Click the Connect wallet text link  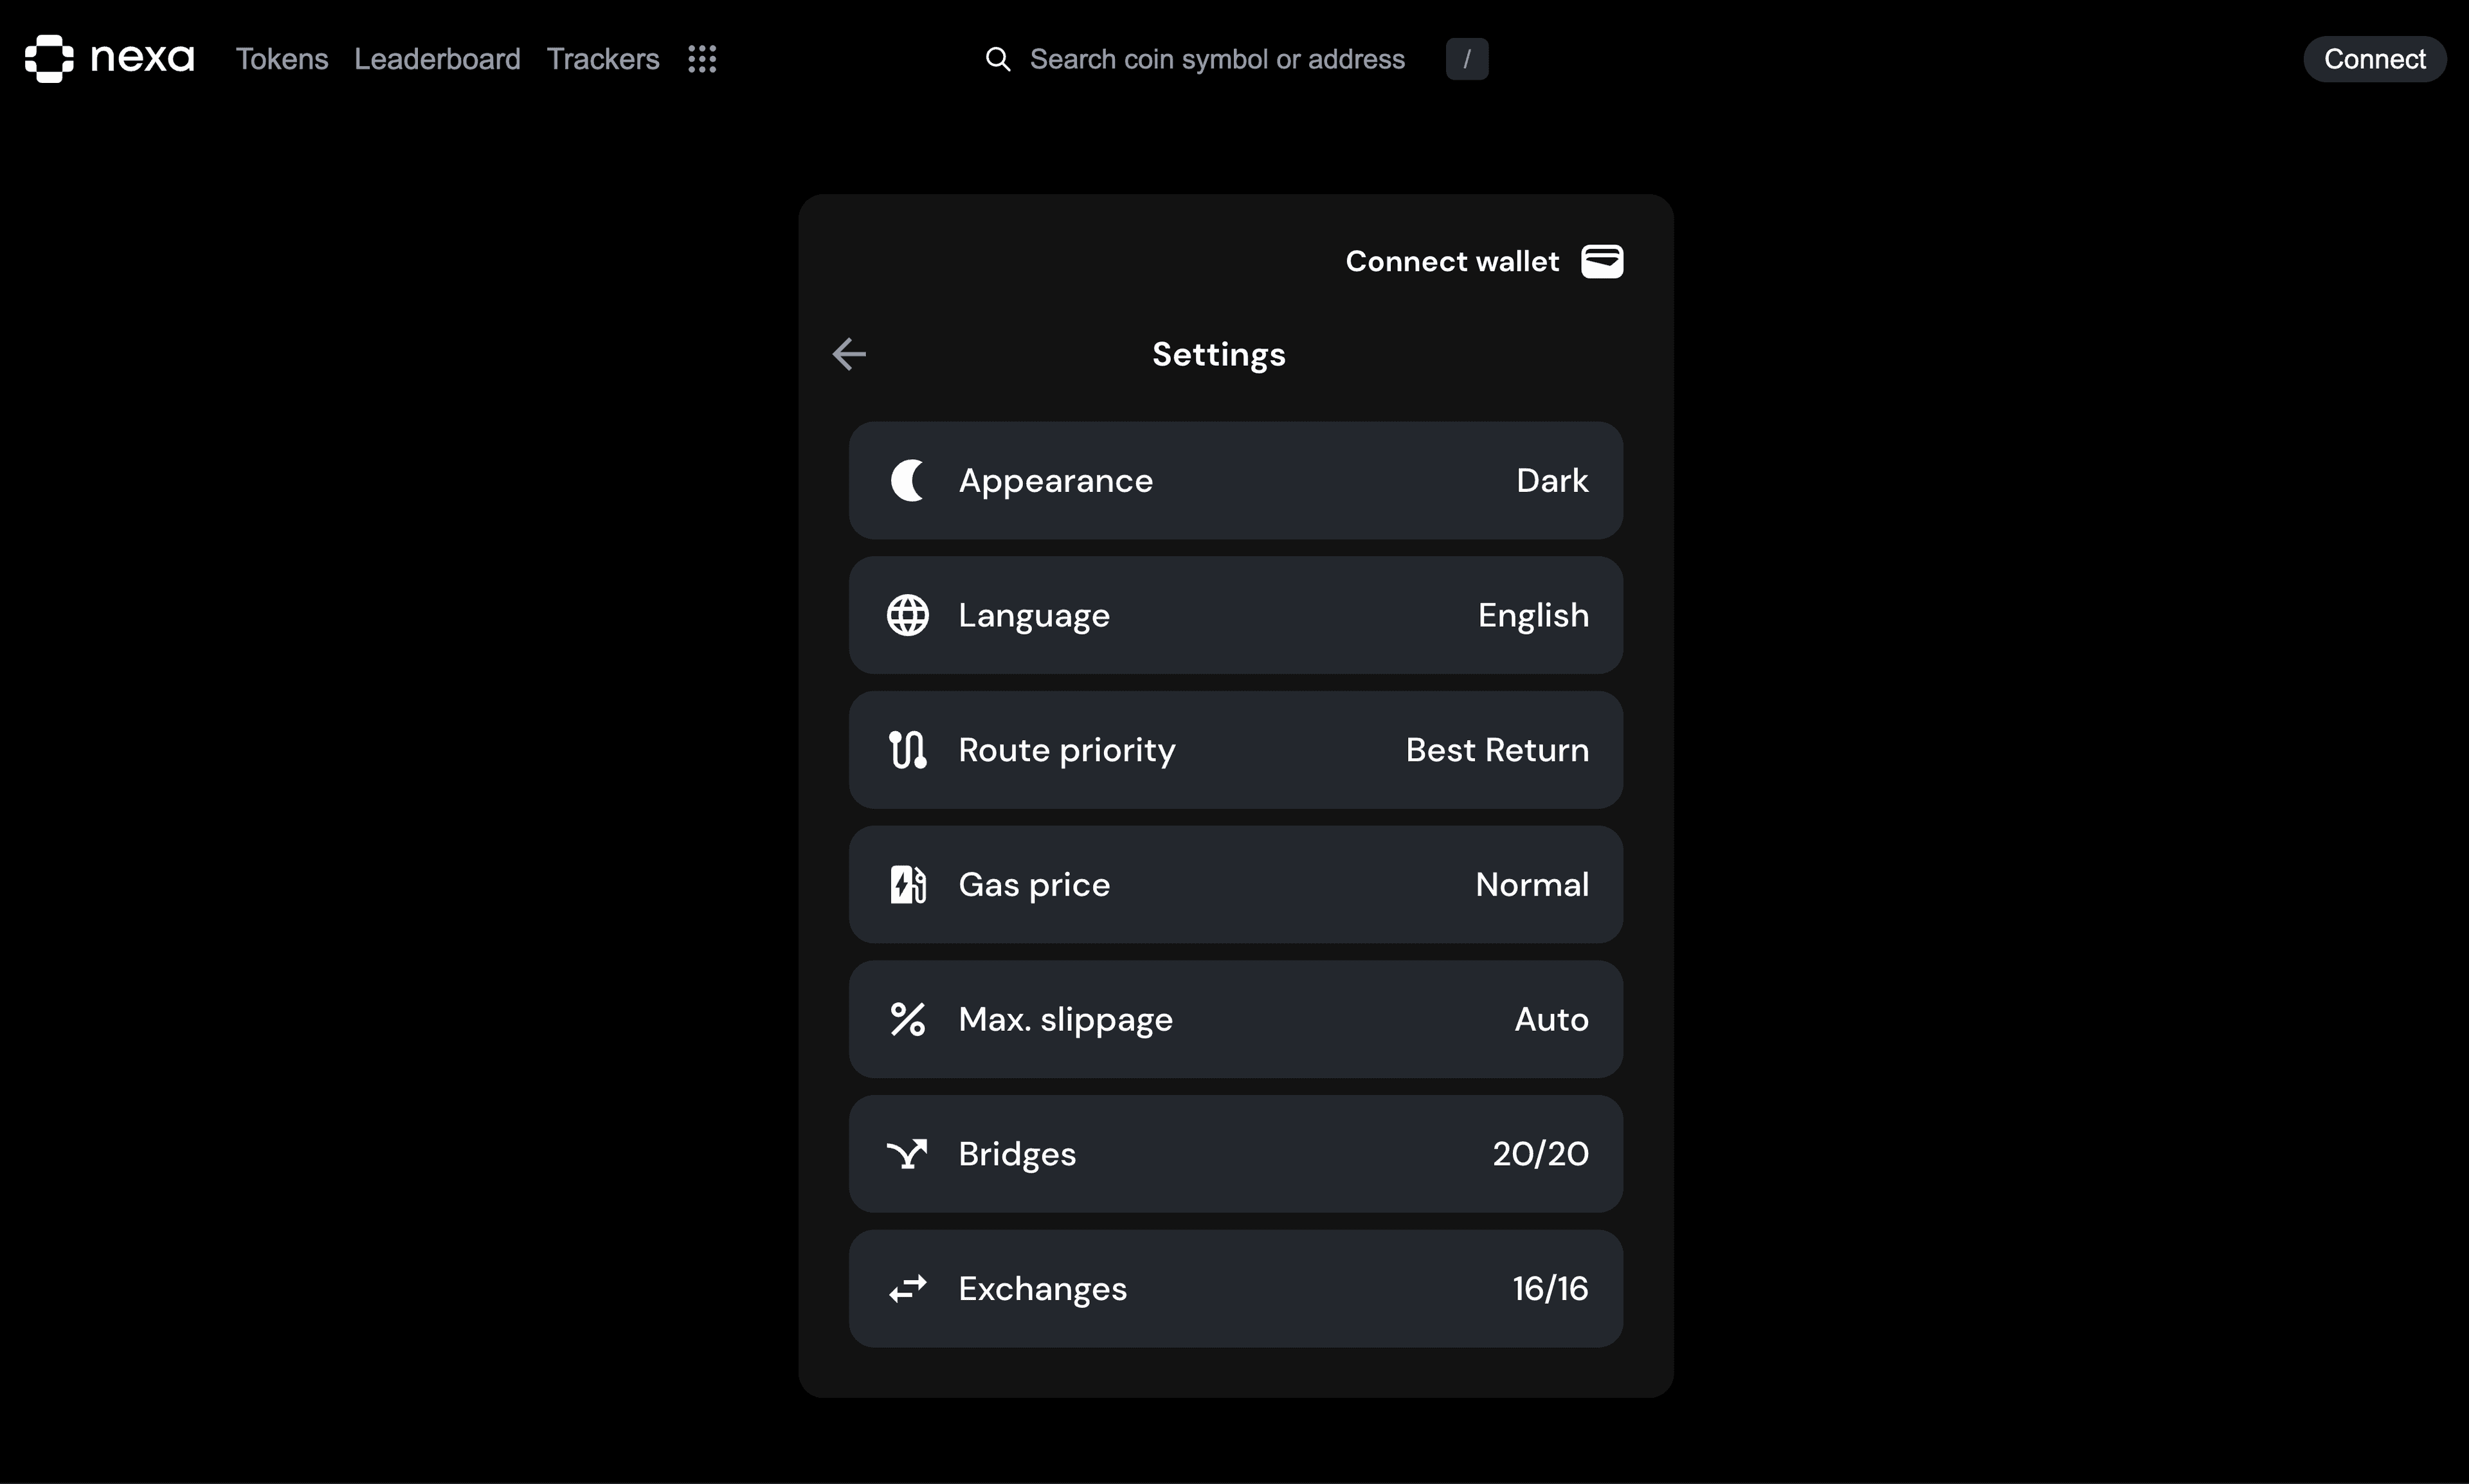click(x=1452, y=261)
